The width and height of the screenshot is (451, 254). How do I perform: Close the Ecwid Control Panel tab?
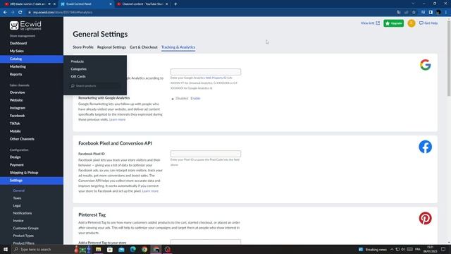tap(111, 4)
